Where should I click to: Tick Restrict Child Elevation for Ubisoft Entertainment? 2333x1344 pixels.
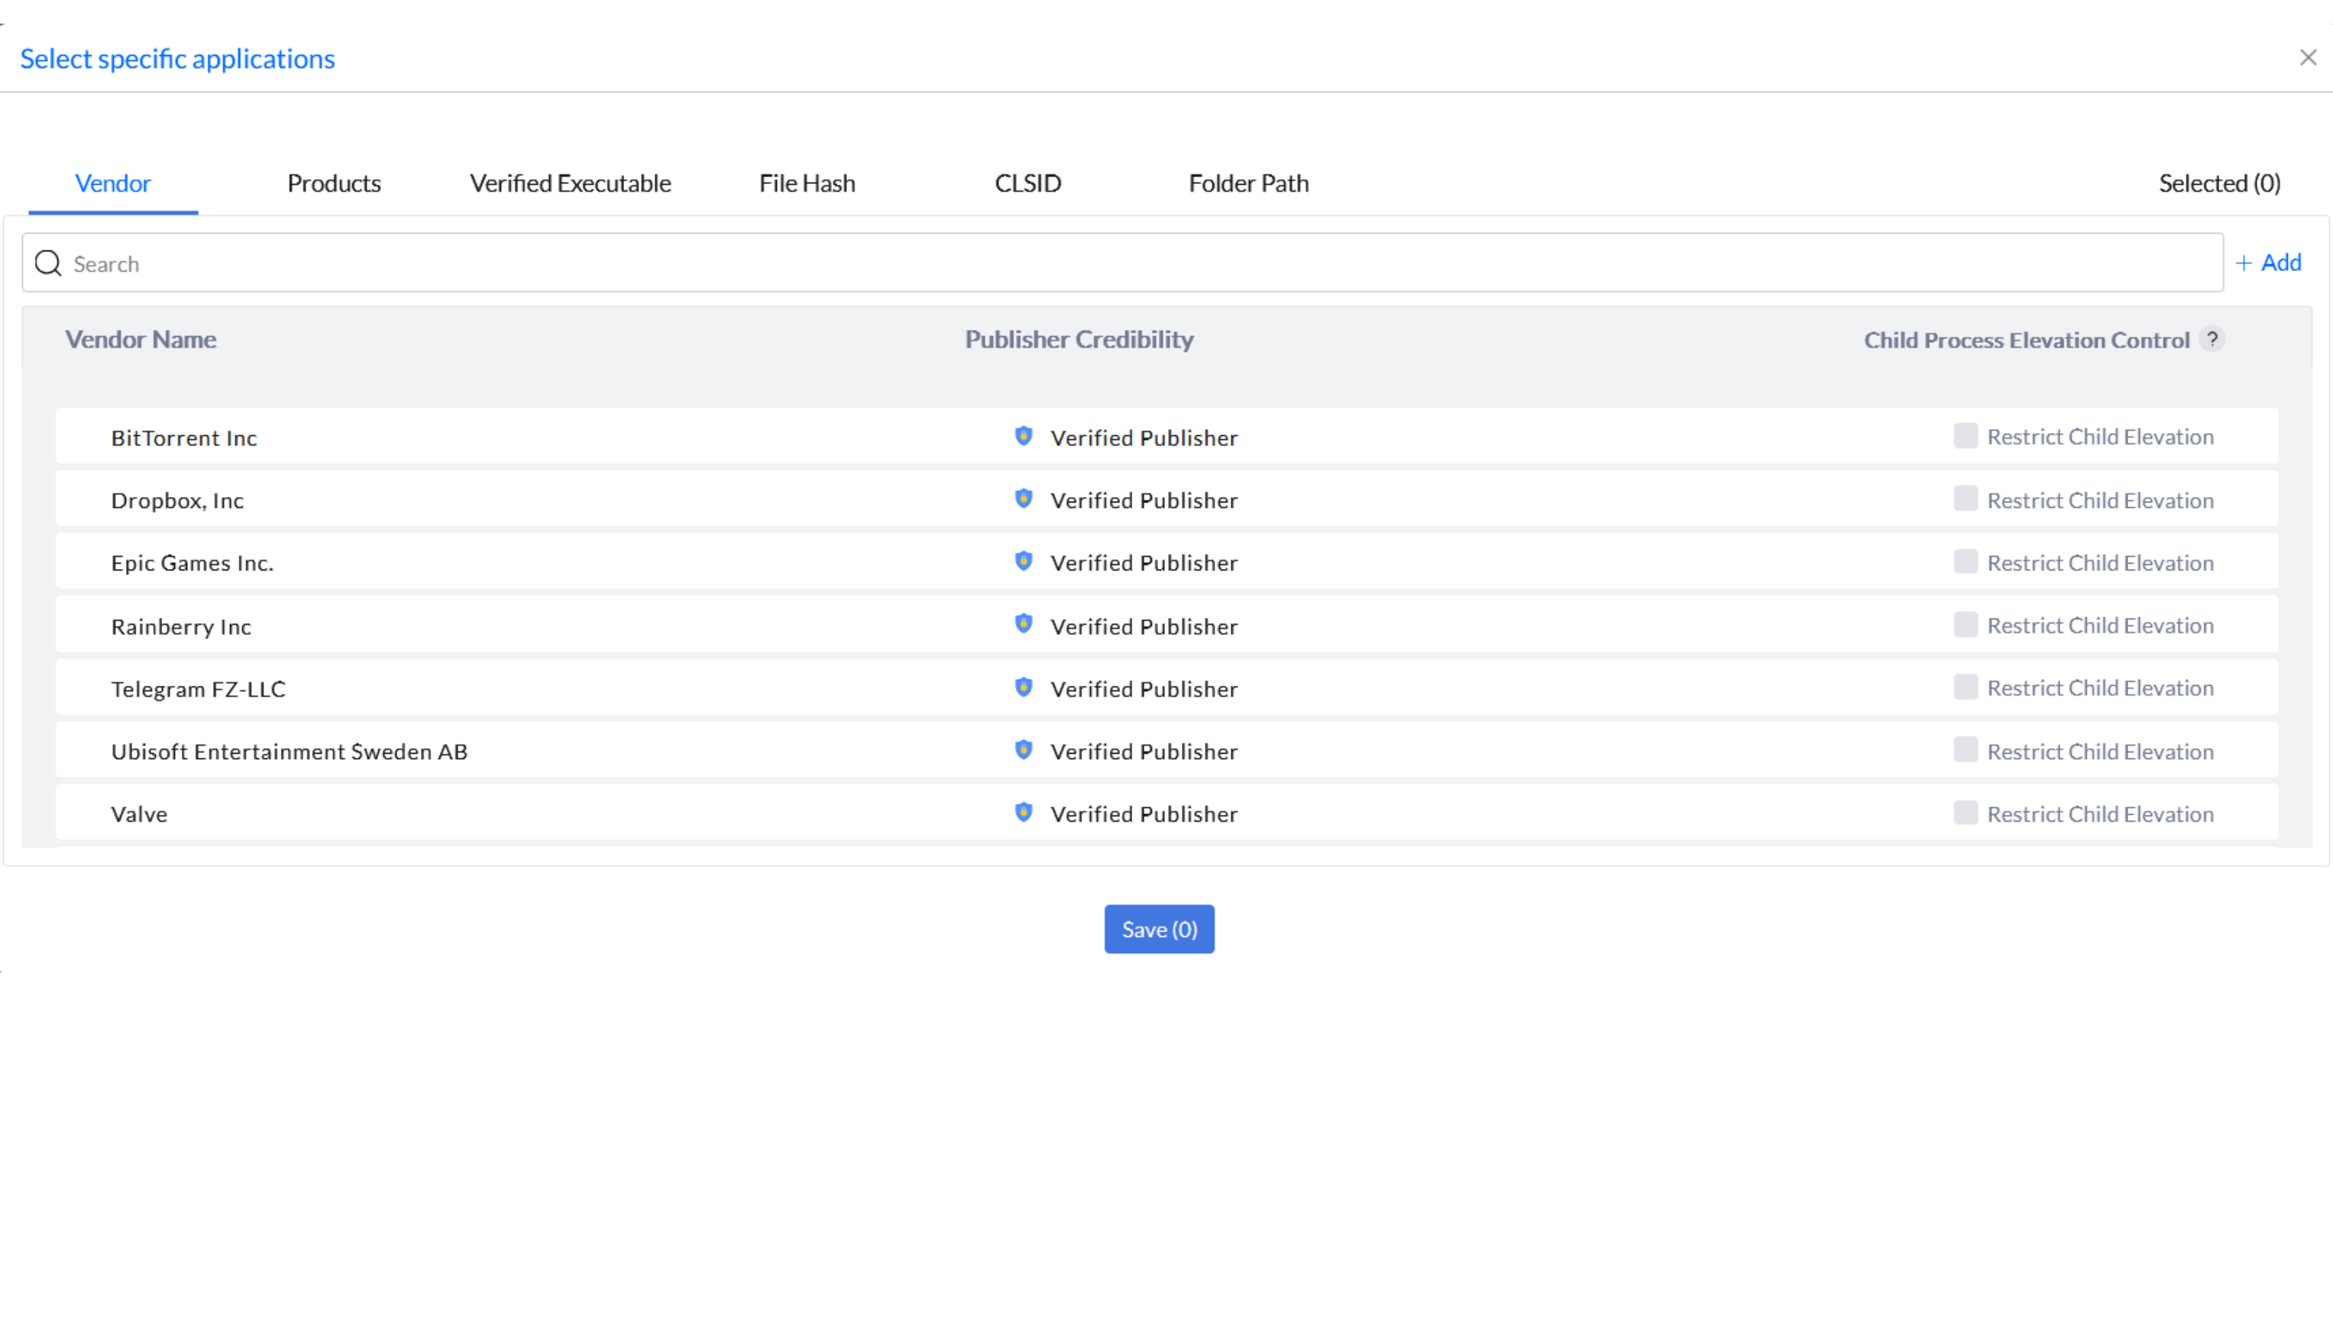click(1965, 751)
